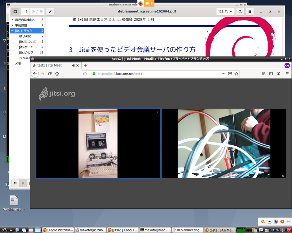Click the page number field in PDF viewer
Viewport: 292px width, 233px height.
(x=25, y=12)
